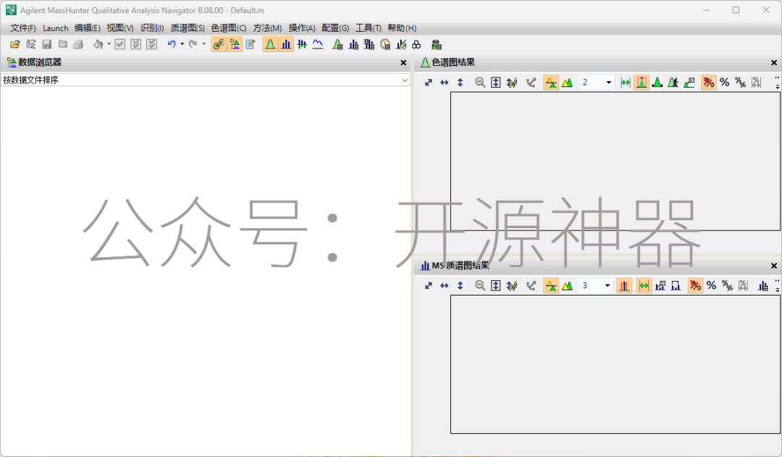Viewport: 782px width, 457px height.
Task: Toggle MS Spectrum Results window in main toolbar
Action: [x=286, y=44]
